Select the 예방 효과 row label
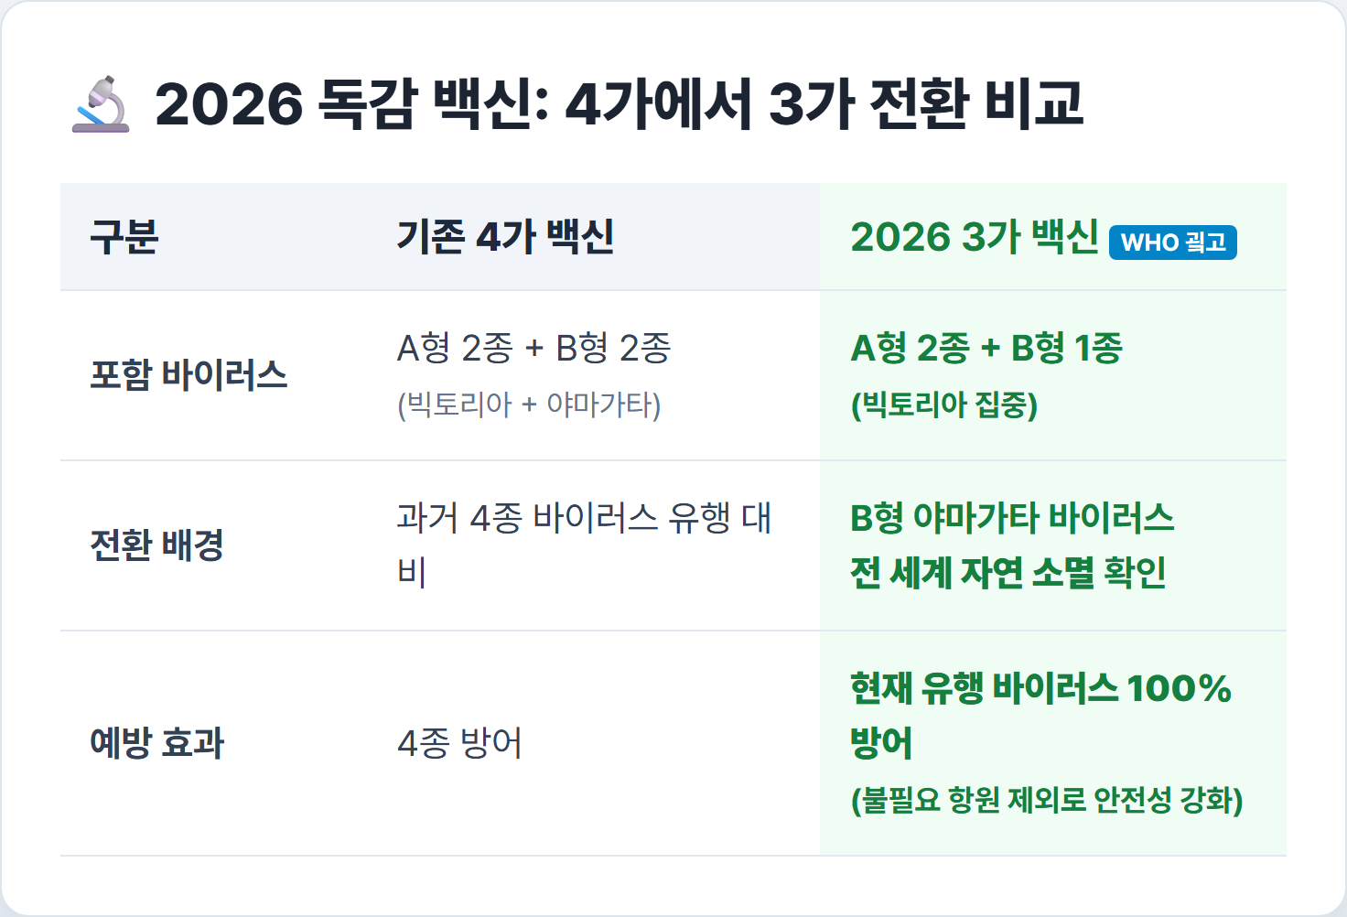Viewport: 1347px width, 917px height. (x=156, y=743)
